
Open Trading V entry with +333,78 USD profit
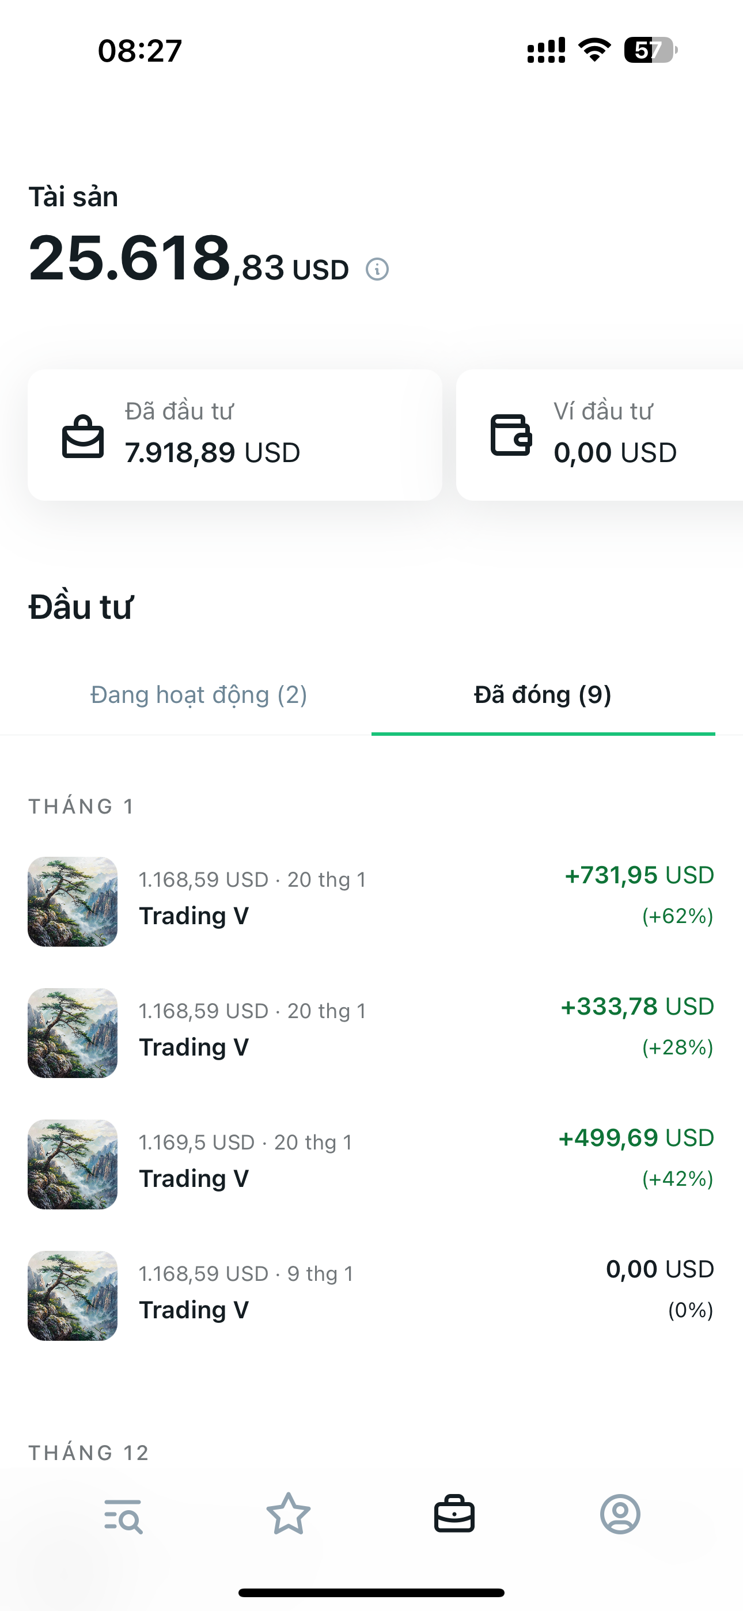pyautogui.click(x=371, y=1033)
